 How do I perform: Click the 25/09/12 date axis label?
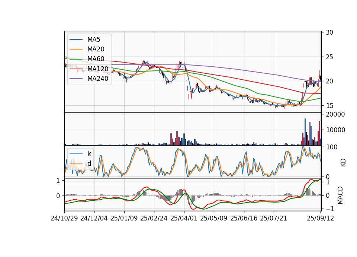click(x=320, y=218)
